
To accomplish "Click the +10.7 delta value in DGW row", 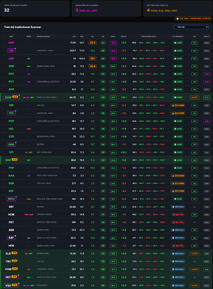I will click(x=124, y=98).
